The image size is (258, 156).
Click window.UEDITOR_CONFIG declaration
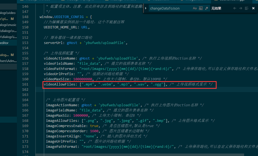(62, 17)
